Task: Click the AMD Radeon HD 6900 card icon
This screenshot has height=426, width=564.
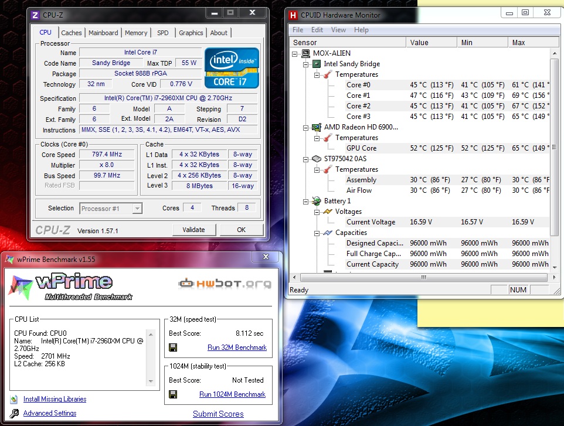Action: coord(317,127)
